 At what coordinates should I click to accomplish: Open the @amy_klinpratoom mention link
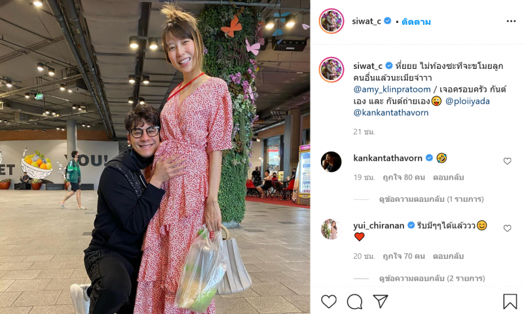pyautogui.click(x=392, y=89)
